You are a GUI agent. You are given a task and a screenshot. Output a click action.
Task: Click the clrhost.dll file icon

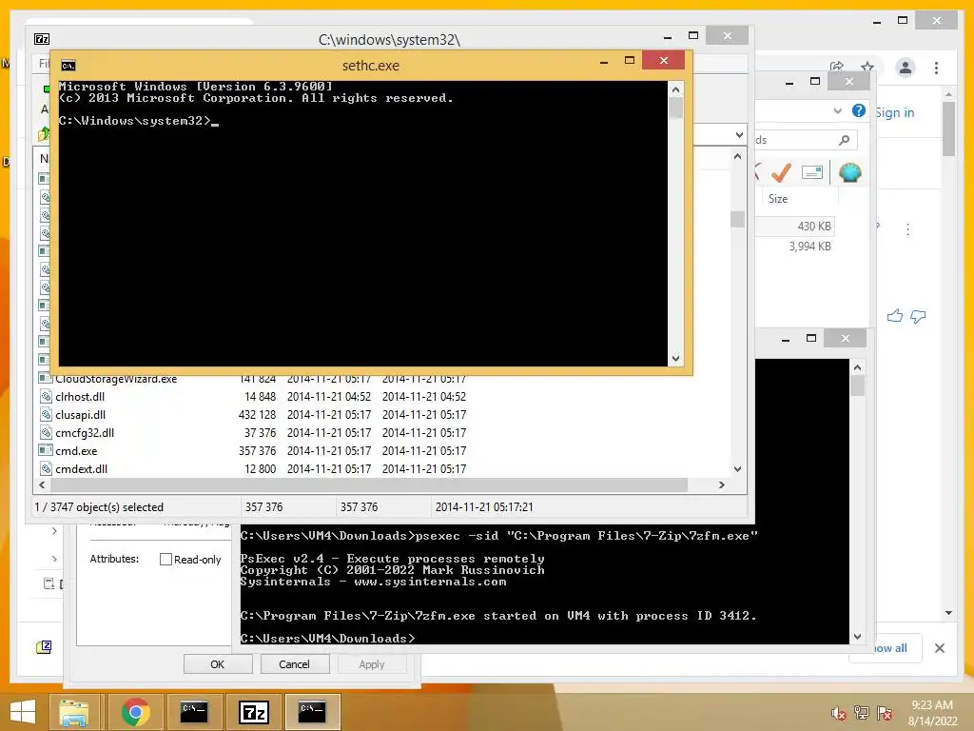(45, 397)
